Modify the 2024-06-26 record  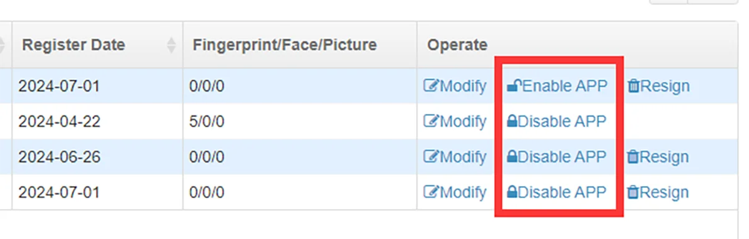(455, 157)
